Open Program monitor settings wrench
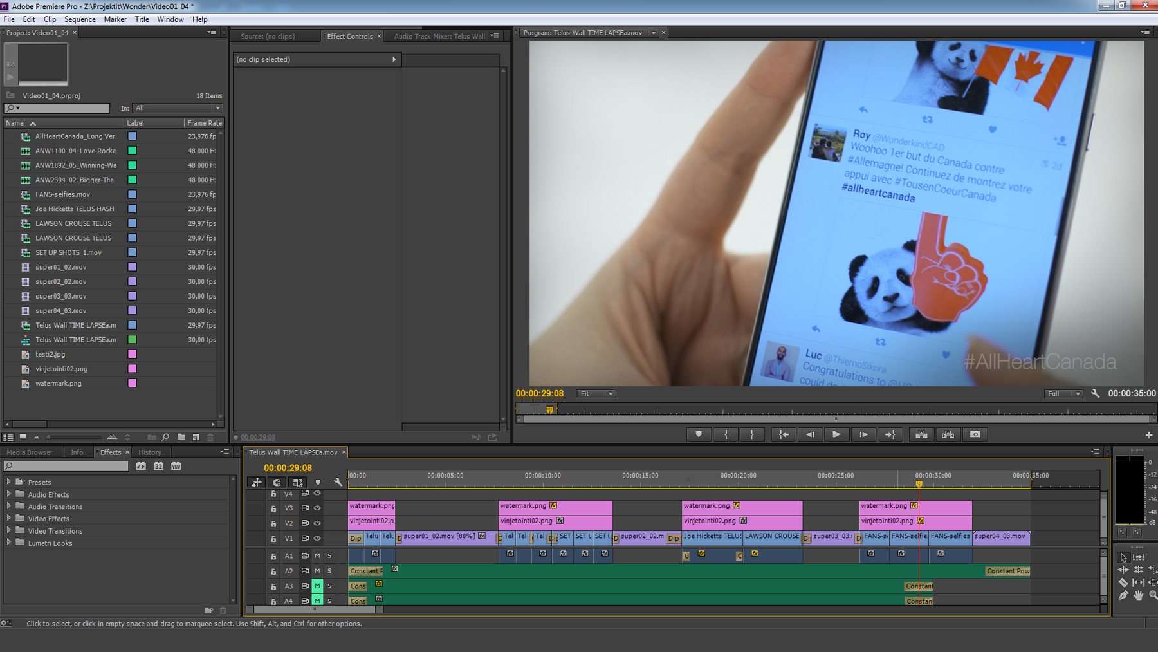This screenshot has width=1158, height=652. coord(1096,393)
